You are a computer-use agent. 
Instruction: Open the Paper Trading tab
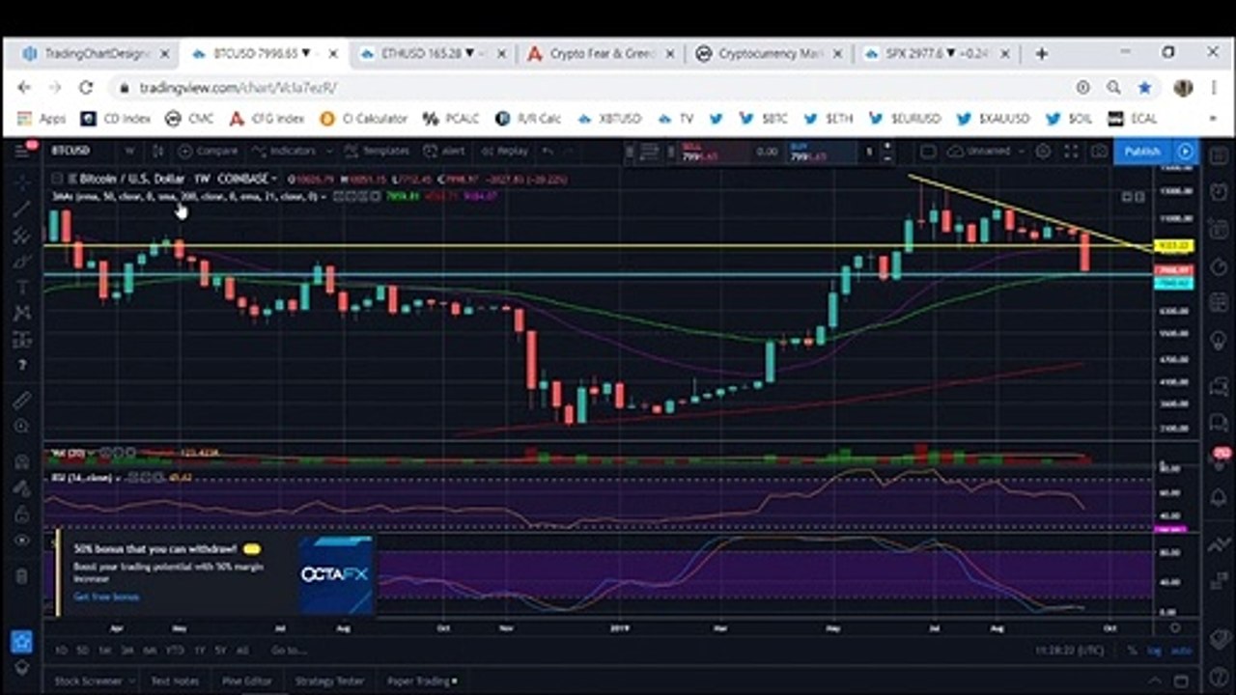[x=422, y=681]
